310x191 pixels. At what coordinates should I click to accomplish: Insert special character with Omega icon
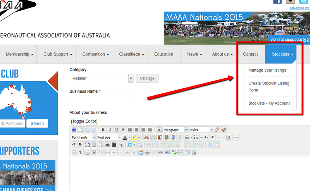(x=229, y=137)
